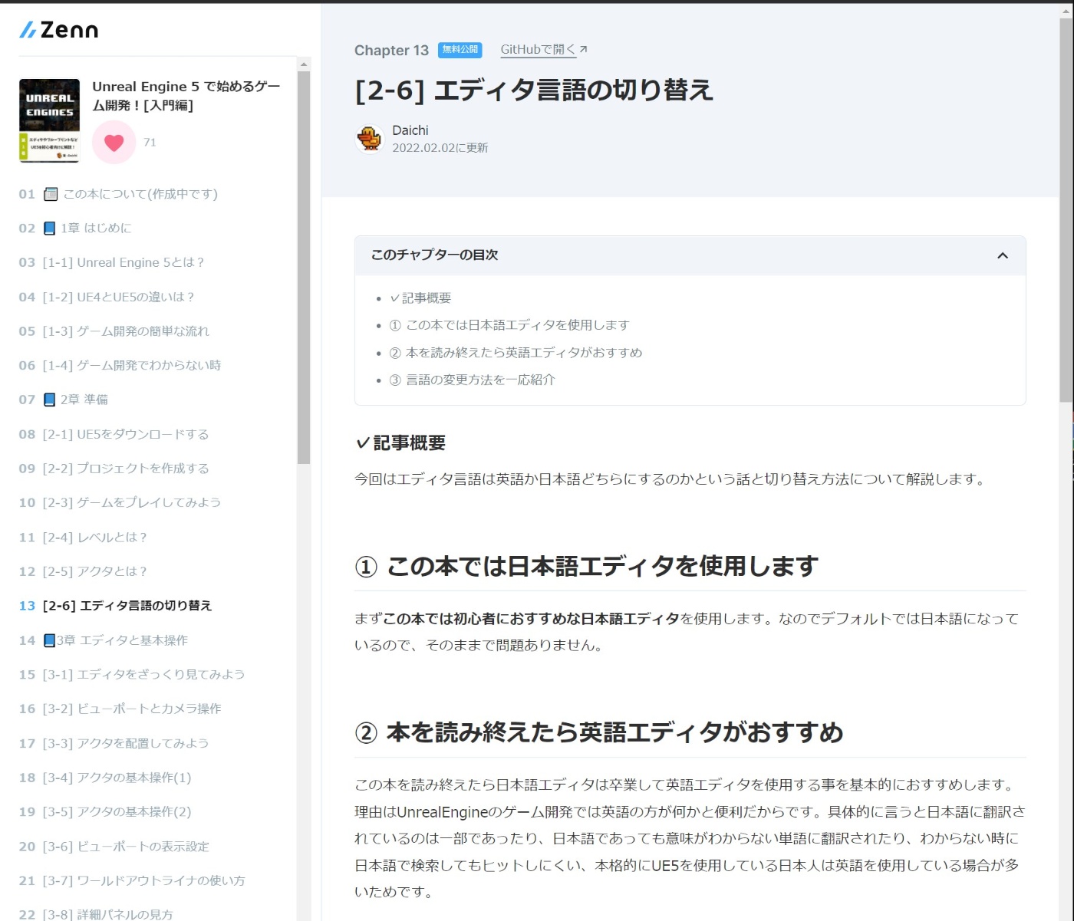The width and height of the screenshot is (1074, 921).
Task: Click the sidebar chapter list scrollbar thumb
Action: tap(304, 268)
